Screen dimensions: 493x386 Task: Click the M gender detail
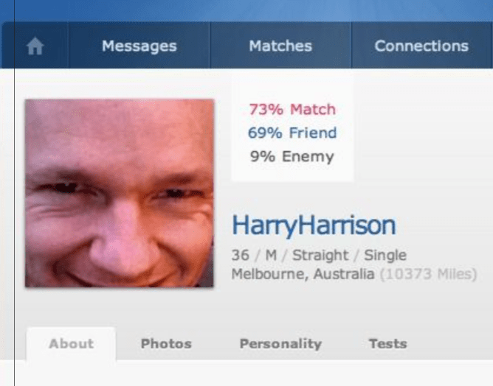pos(271,255)
